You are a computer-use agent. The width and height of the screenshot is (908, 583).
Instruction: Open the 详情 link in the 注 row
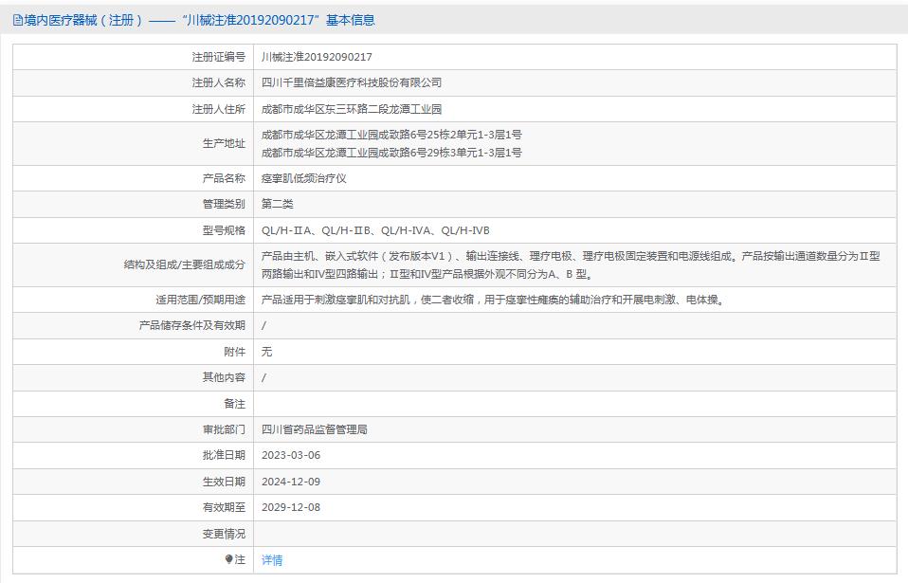click(270, 560)
